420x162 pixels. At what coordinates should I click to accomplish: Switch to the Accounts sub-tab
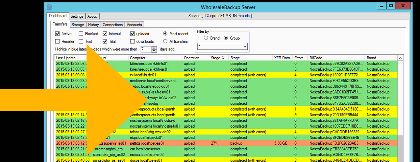click(x=134, y=25)
